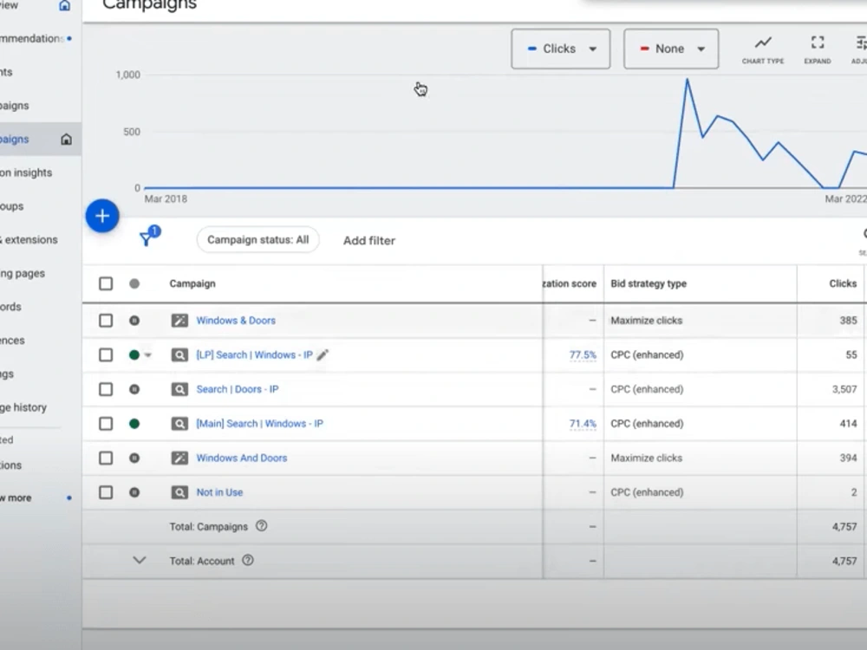Screen dimensions: 867x650
Task: Check the box for Windows & Doors campaign
Action: pos(106,321)
